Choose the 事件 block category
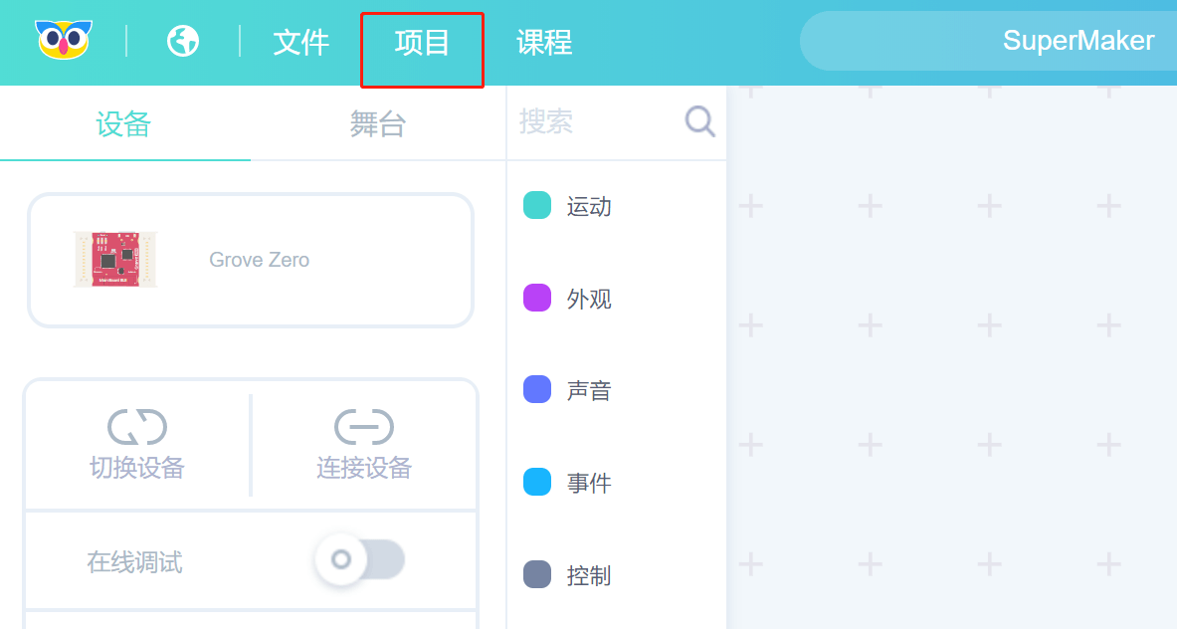Viewport: 1177px width, 629px height. [588, 484]
